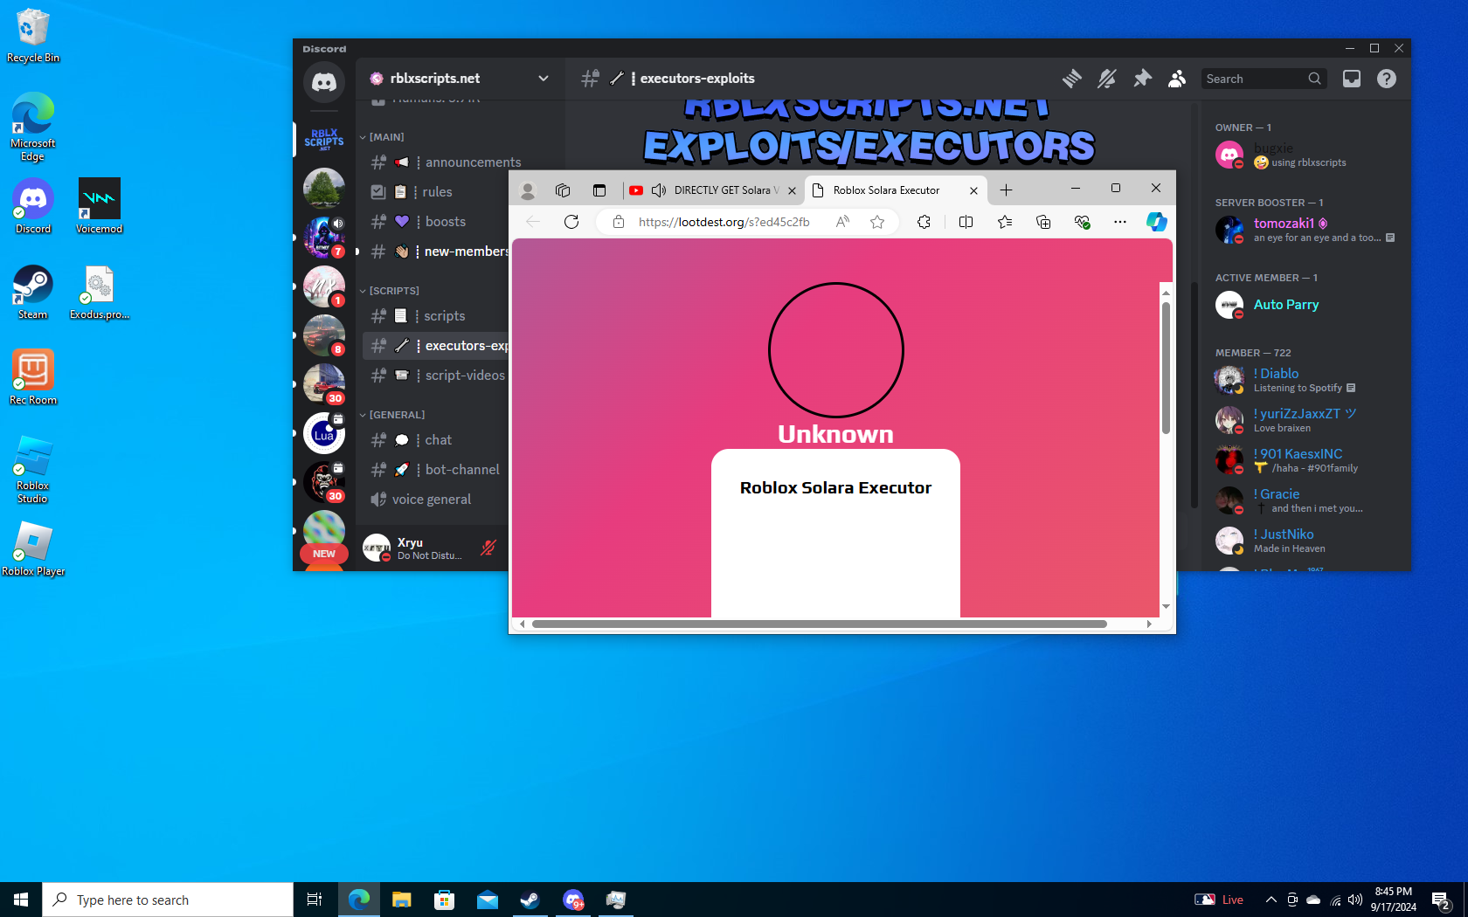Click the taskbar search box
This screenshot has height=917, width=1468.
(168, 900)
